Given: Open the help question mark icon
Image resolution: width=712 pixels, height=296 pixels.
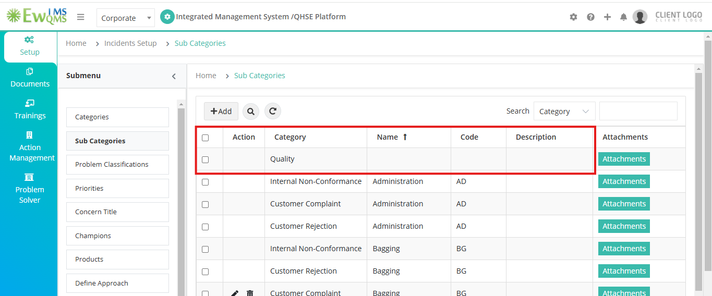Looking at the screenshot, I should tap(590, 17).
